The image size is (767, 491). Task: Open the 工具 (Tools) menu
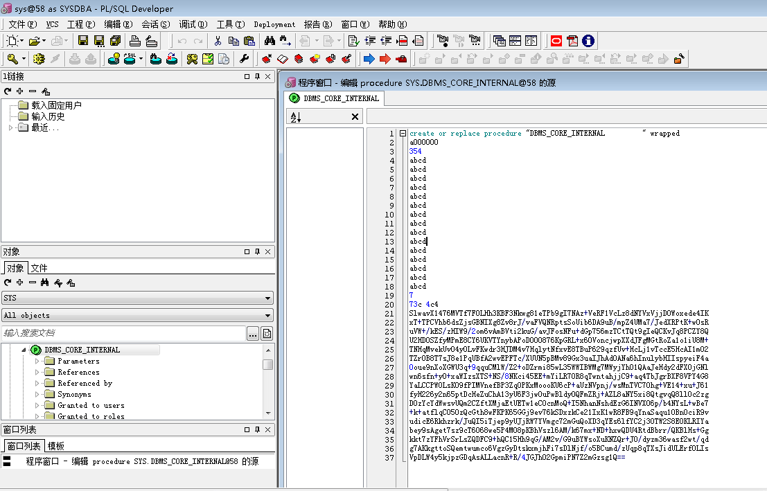pos(231,24)
